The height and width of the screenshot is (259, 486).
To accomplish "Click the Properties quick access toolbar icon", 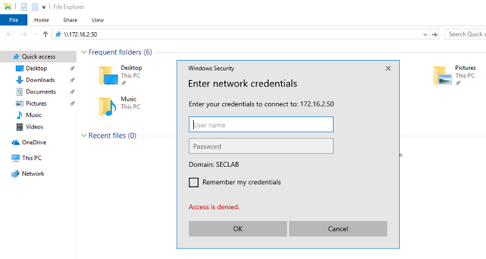I will (x=24, y=7).
